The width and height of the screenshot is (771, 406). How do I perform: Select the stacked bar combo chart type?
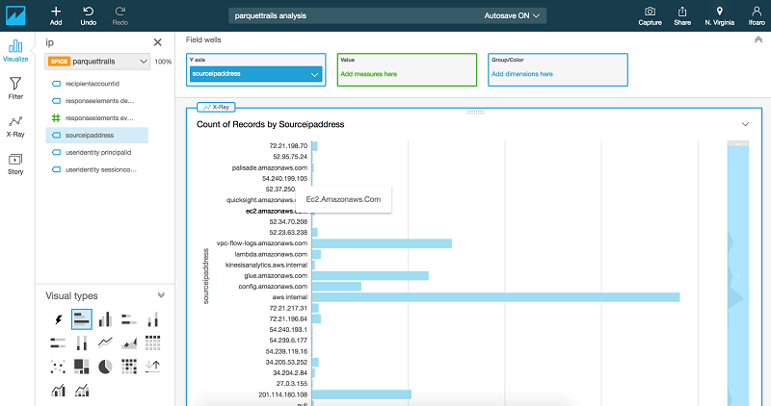click(x=82, y=391)
